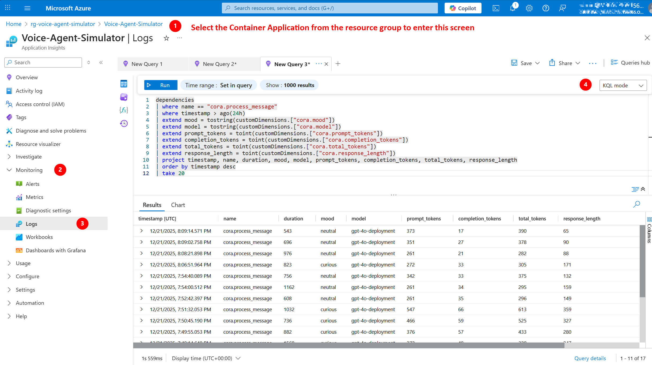Open the rg-voice-agent-simulator breadcrumb link
The image size is (652, 365).
[63, 24]
